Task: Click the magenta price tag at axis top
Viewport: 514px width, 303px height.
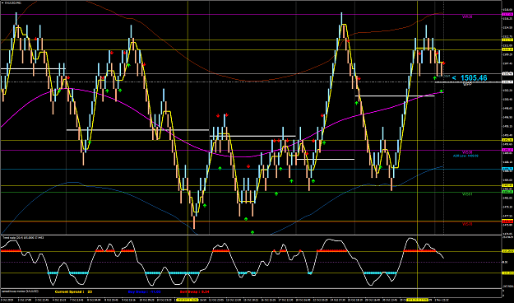Action: point(507,15)
